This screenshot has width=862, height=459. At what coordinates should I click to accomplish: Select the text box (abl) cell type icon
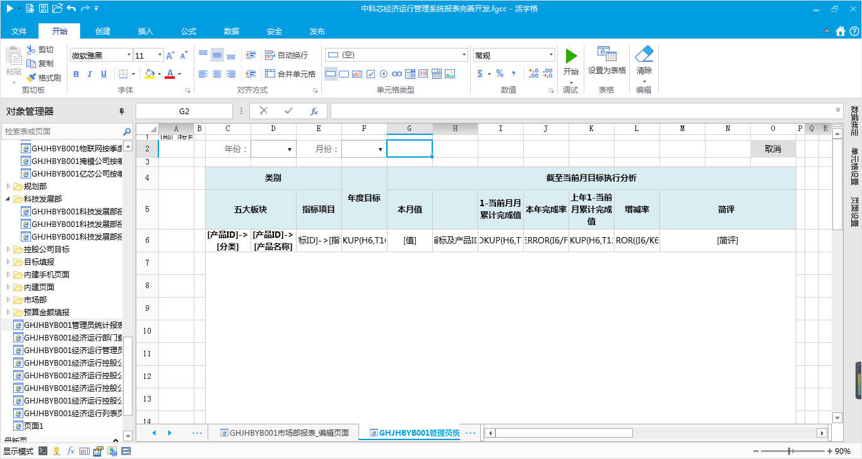(x=357, y=74)
